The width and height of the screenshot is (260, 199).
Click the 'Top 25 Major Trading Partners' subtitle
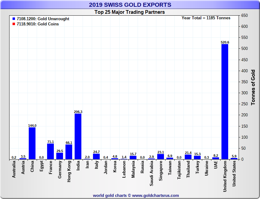pos(130,12)
